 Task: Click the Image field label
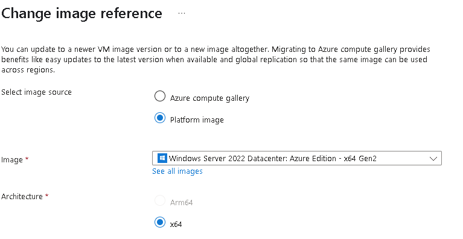click(12, 159)
